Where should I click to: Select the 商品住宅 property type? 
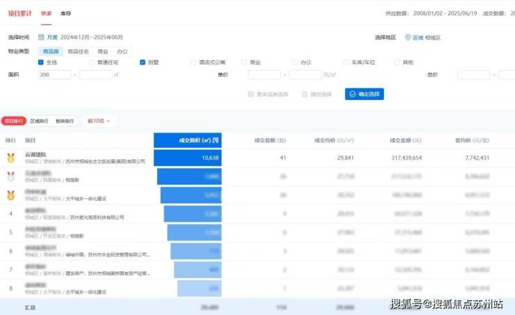(x=78, y=51)
